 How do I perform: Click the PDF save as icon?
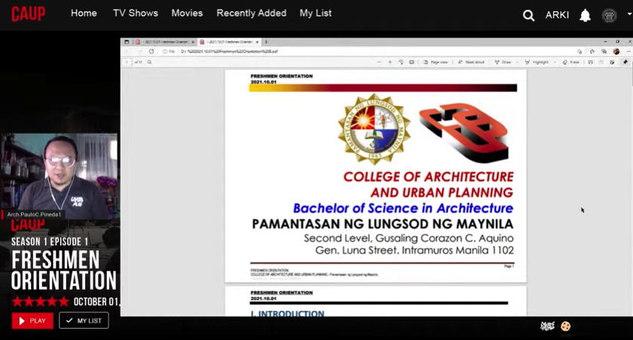(612, 62)
